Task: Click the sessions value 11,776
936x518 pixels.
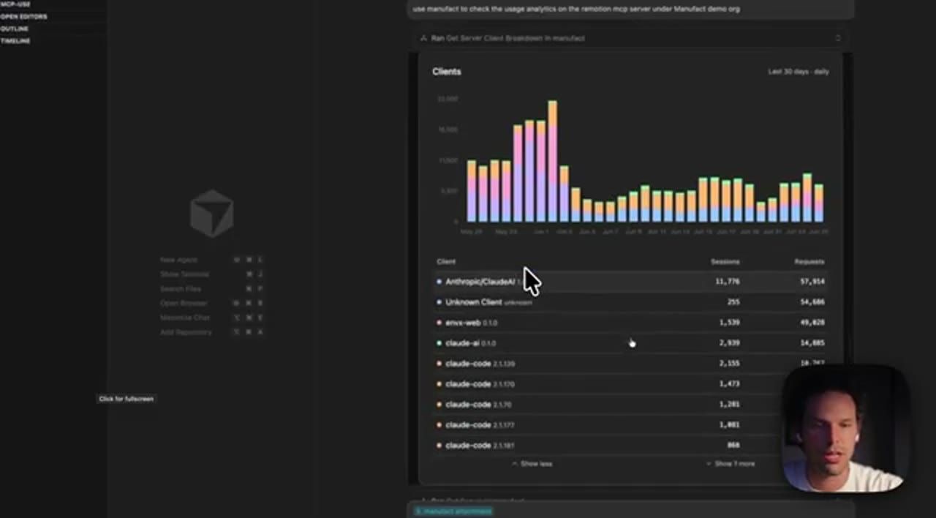Action: coord(727,282)
